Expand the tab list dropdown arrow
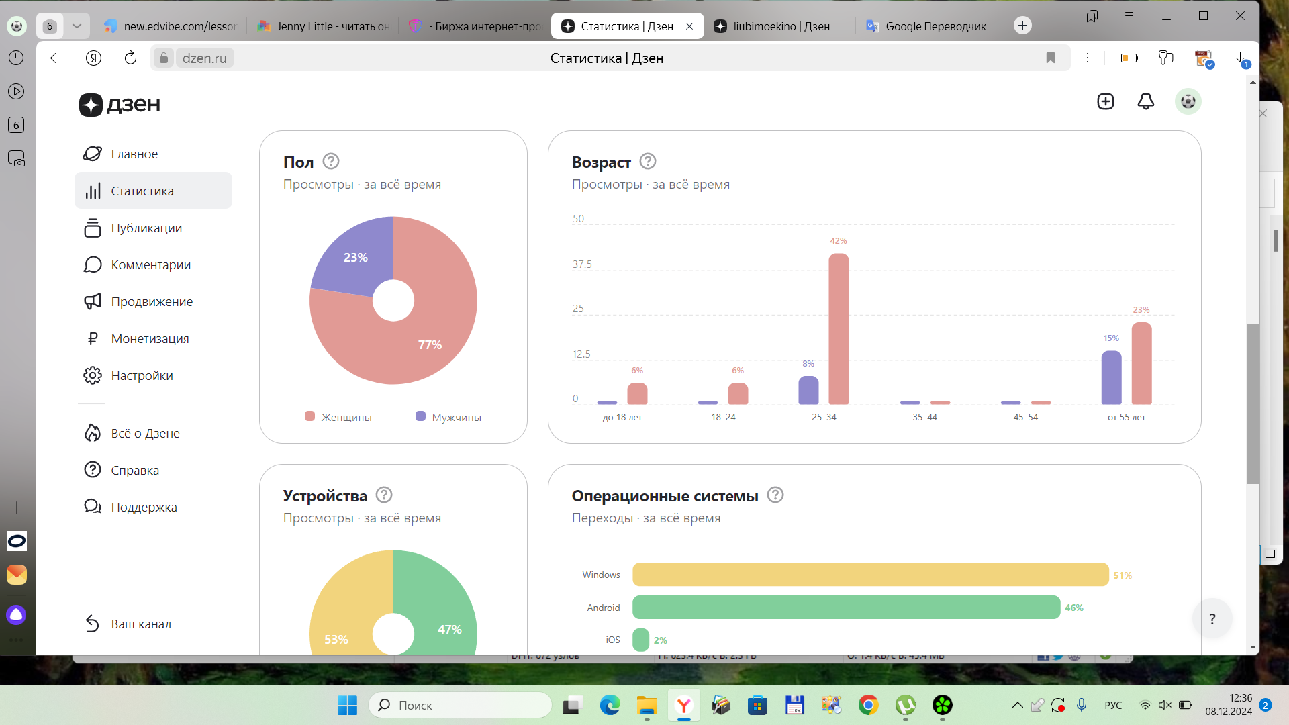 point(77,26)
